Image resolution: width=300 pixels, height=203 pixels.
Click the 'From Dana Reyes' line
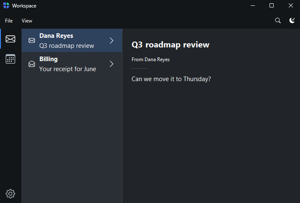point(150,59)
